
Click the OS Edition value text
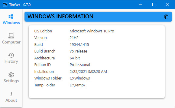click(92, 31)
